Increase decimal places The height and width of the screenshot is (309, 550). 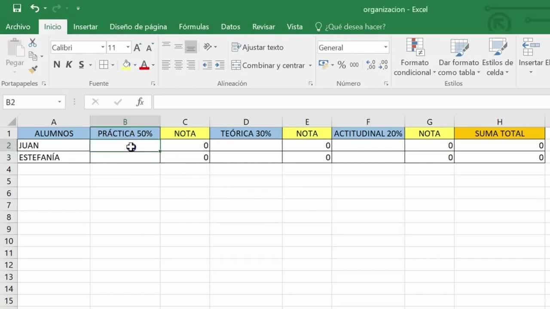[371, 65]
